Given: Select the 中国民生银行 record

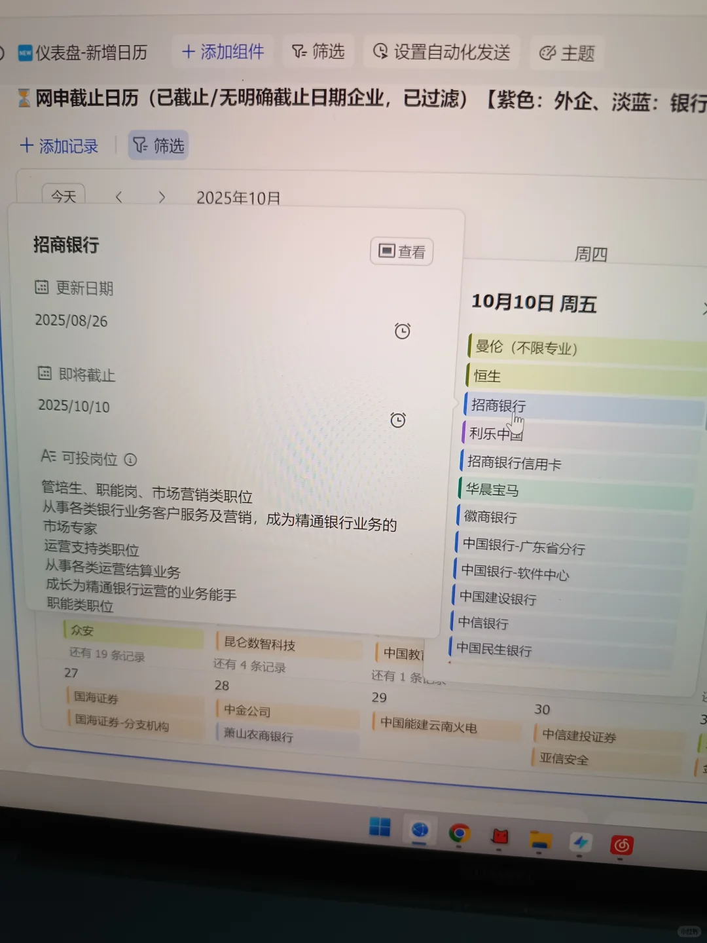Looking at the screenshot, I should point(560,652).
